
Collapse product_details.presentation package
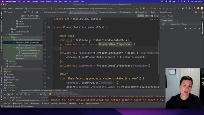click(14, 42)
